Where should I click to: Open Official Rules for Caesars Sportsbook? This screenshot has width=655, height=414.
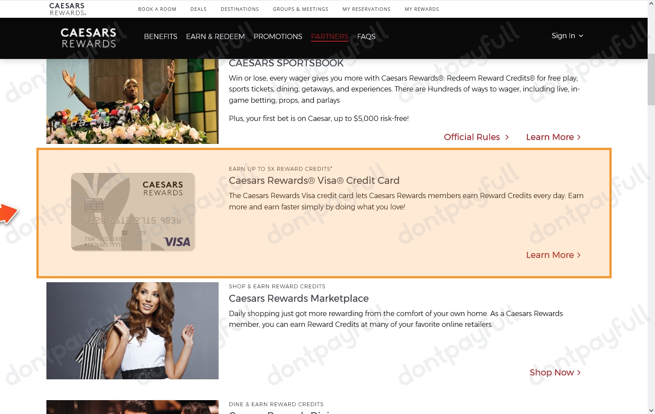pos(476,137)
